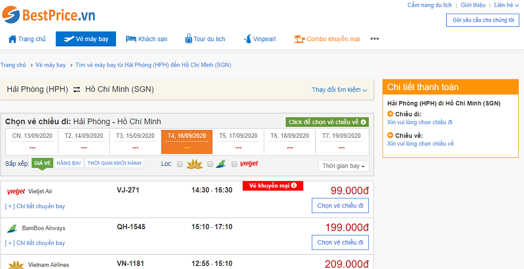Toggle Vietjet filter checkbox
Image resolution: width=524 pixels, height=269 pixels.
point(234,164)
